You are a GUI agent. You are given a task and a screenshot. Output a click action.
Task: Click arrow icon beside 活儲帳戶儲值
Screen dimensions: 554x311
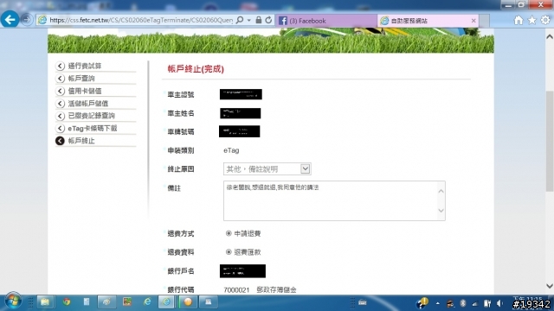click(60, 104)
